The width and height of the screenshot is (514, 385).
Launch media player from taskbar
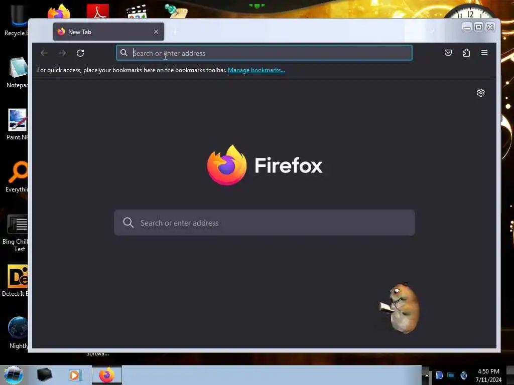[74, 375]
